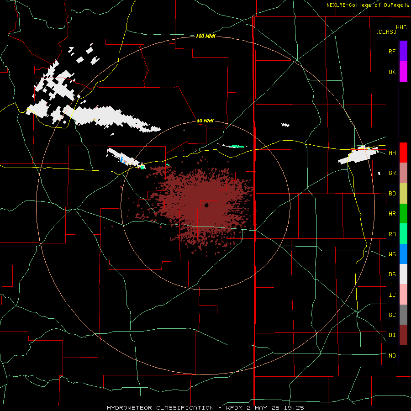Screen dimensions: 411x411
Task: Click the WS blue legend swatch
Action: pos(403,254)
